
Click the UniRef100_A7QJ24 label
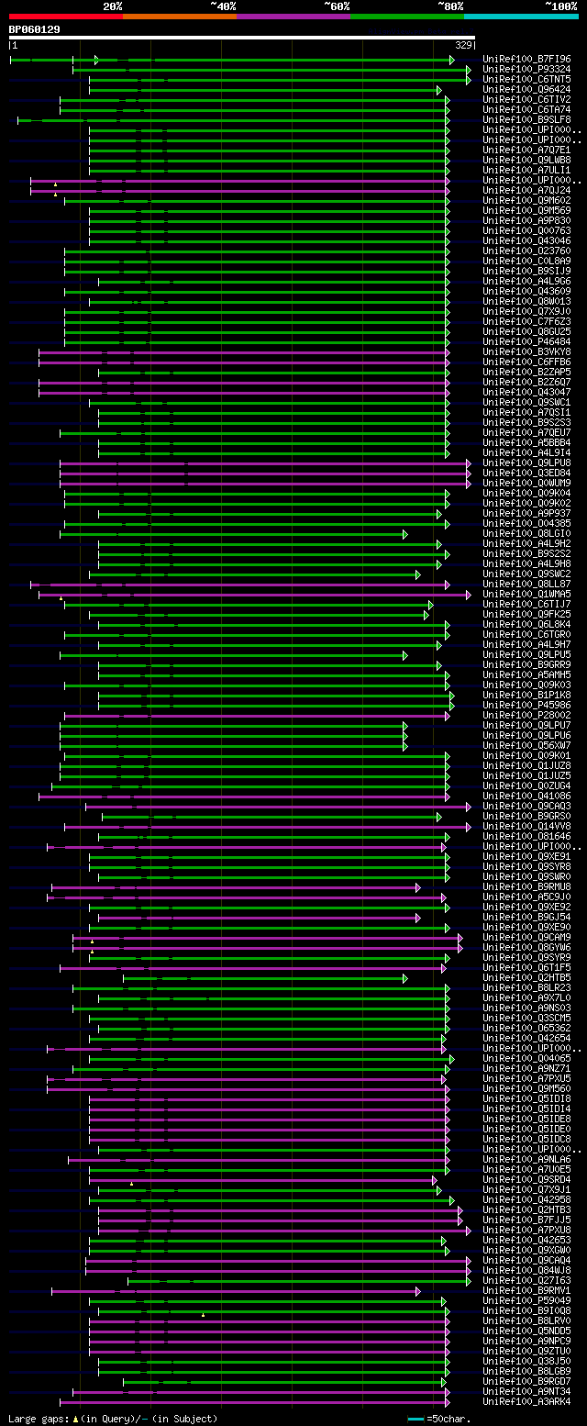526,190
